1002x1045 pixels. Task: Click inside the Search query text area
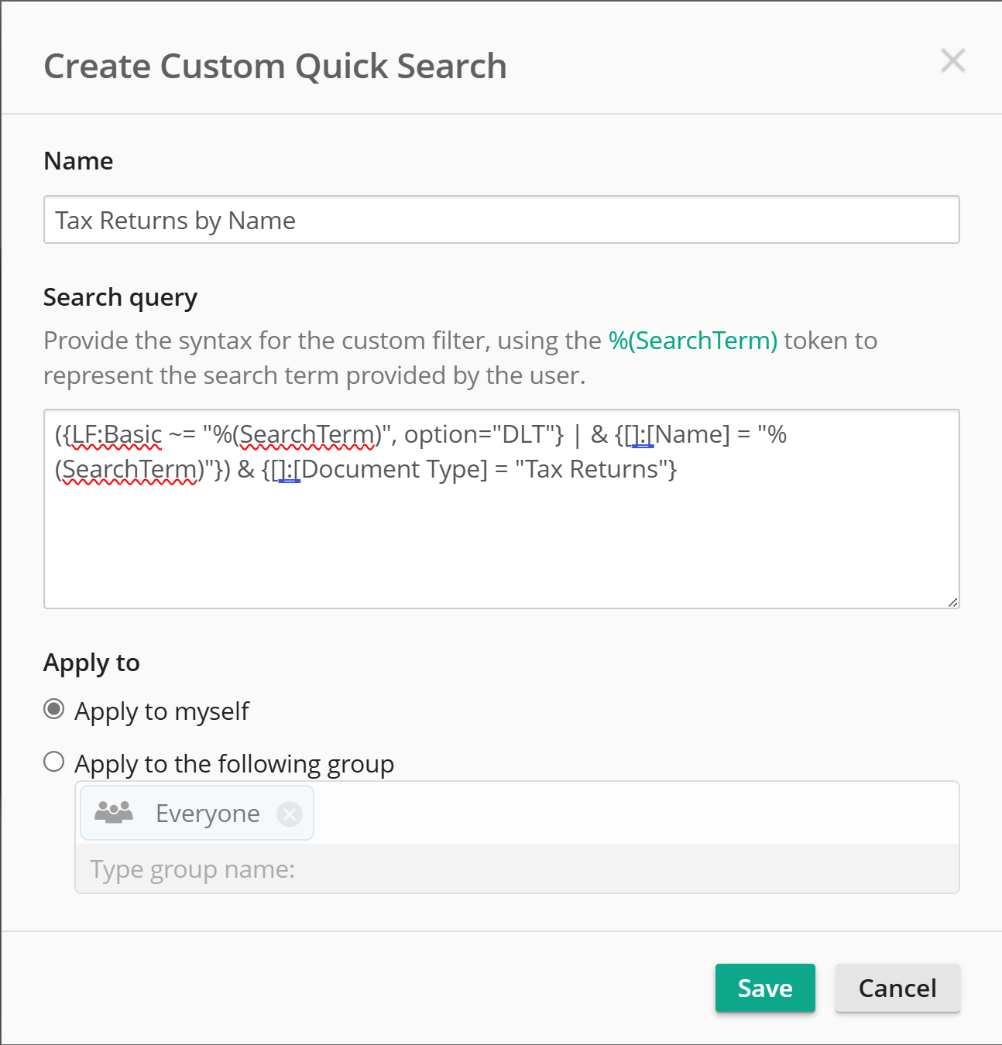click(x=502, y=509)
